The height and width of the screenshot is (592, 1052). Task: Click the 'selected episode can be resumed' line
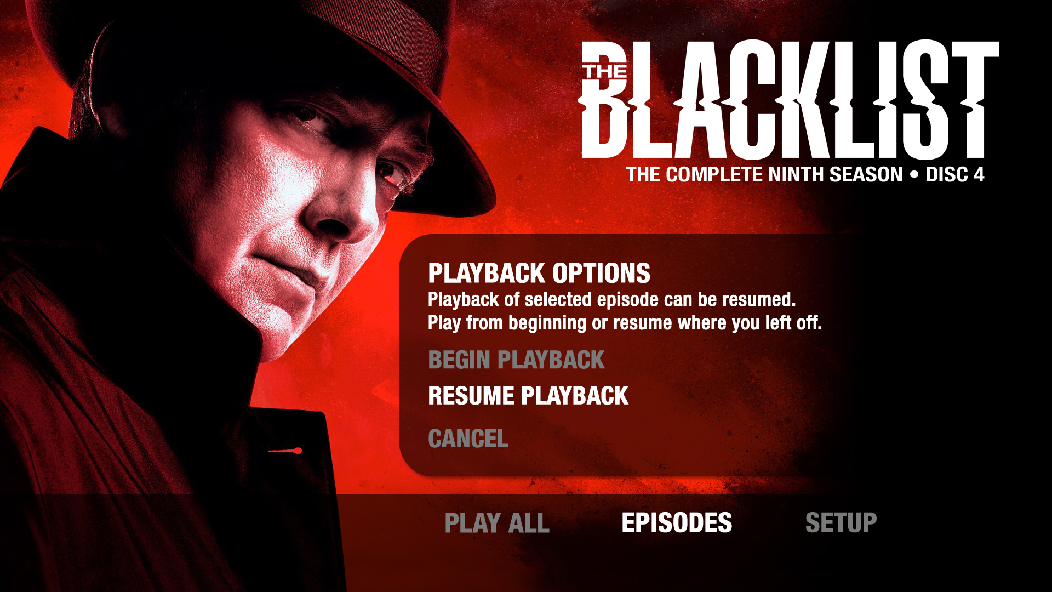611,300
